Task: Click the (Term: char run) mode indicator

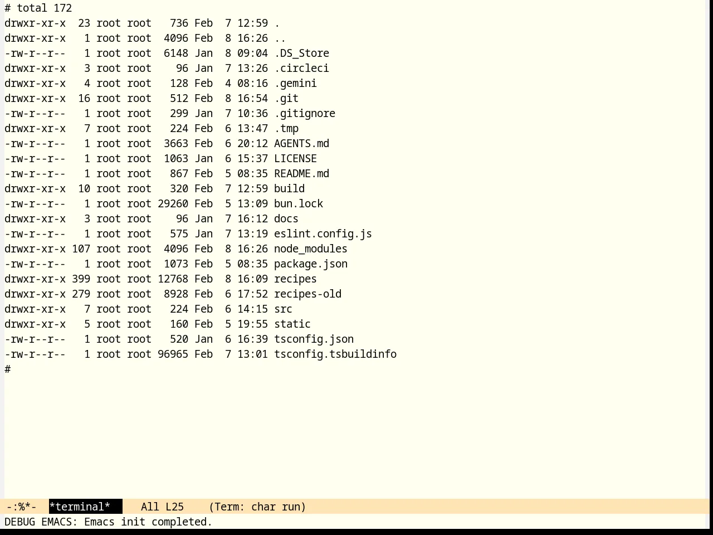Action: pos(257,507)
